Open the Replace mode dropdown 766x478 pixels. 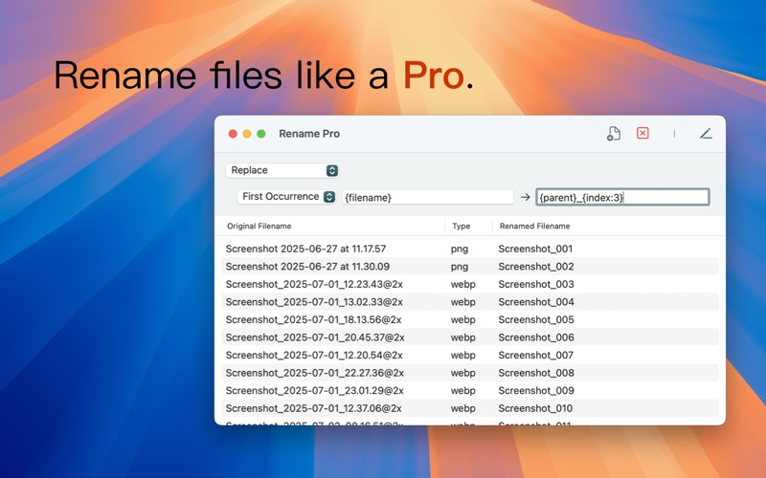pos(282,170)
